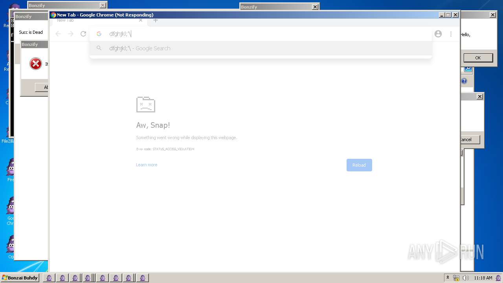Click the partially visible Cancel button
503x283 pixels.
[470, 140]
